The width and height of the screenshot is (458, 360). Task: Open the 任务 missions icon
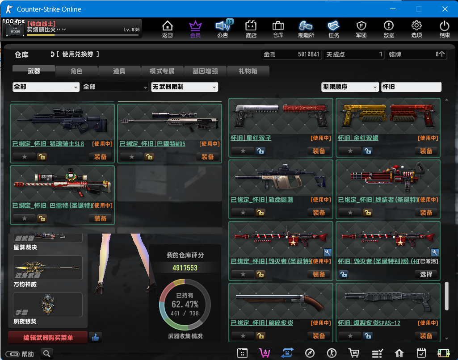[x=334, y=29]
